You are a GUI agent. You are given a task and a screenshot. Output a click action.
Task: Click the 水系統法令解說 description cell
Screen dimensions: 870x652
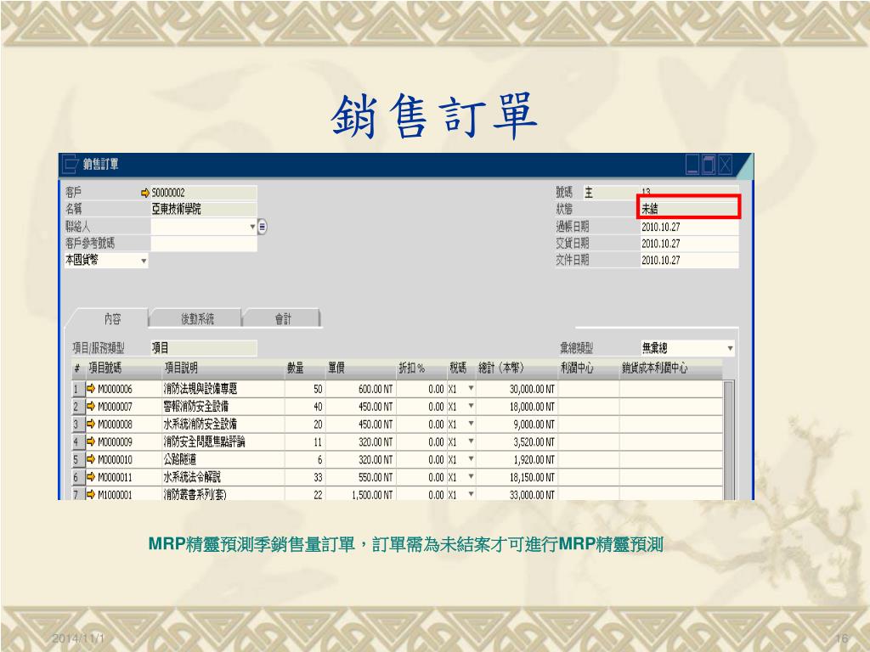point(223,477)
